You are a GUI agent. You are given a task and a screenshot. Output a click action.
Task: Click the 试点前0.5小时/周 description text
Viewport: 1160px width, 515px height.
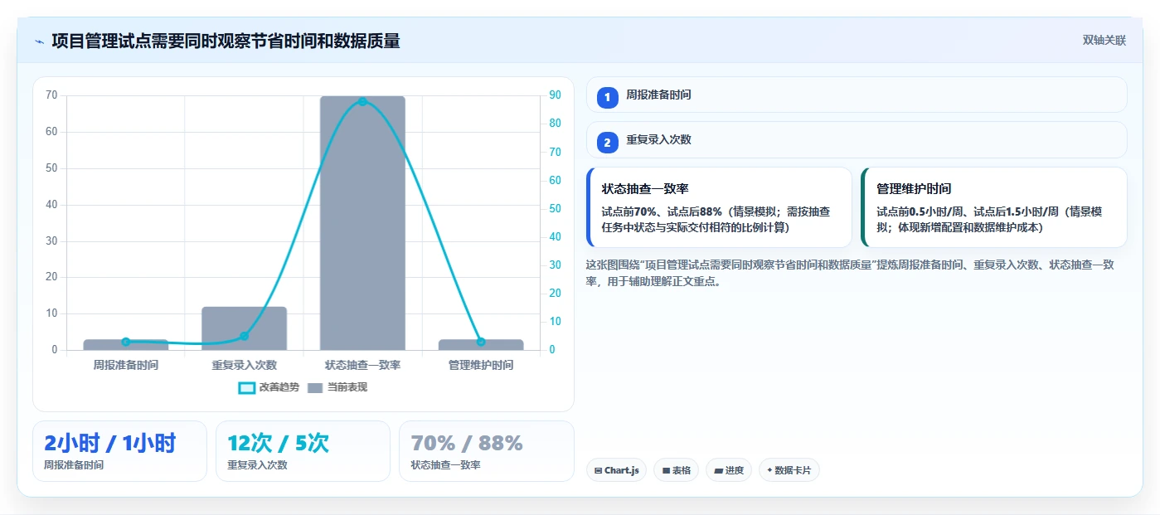coord(990,220)
